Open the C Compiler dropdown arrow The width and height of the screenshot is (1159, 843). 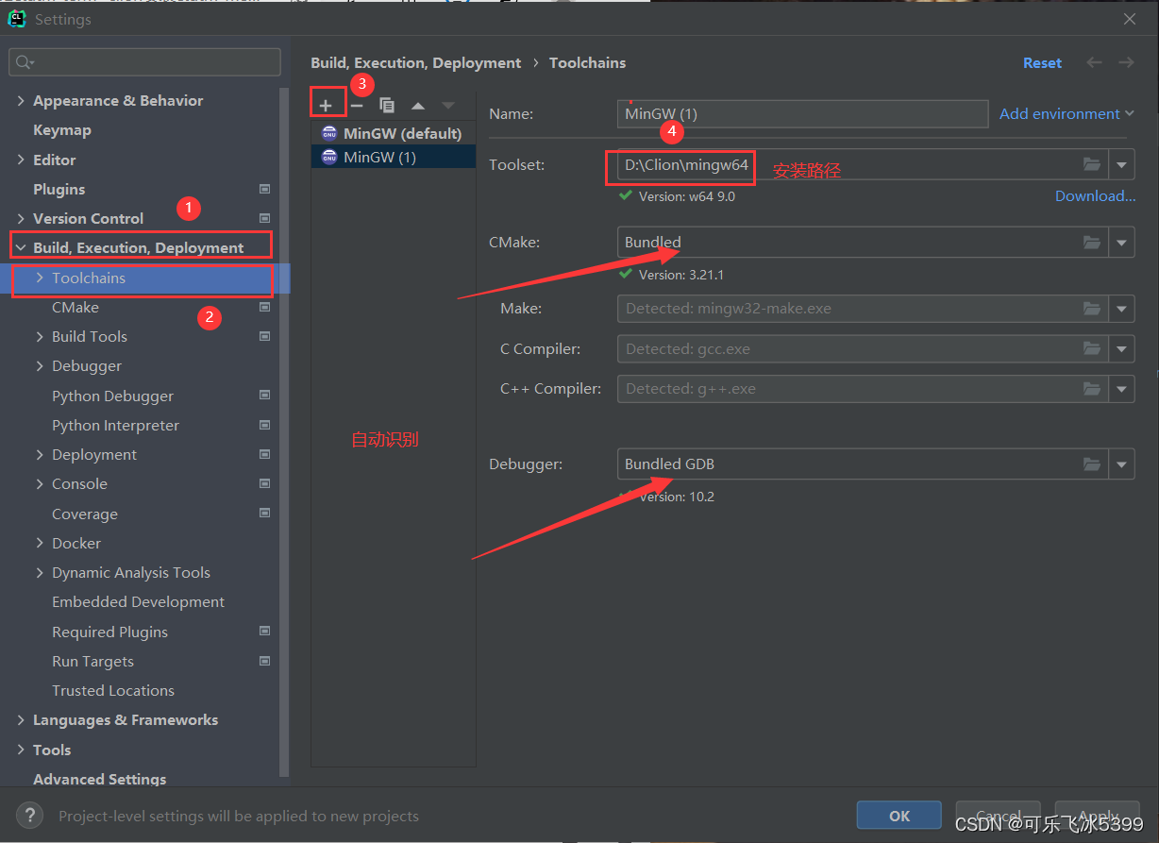click(1121, 348)
